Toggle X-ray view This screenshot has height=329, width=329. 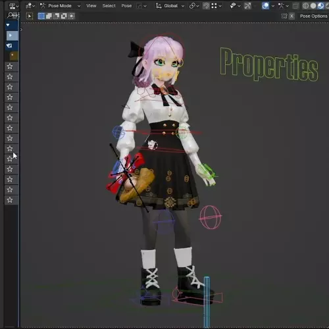(x=295, y=6)
